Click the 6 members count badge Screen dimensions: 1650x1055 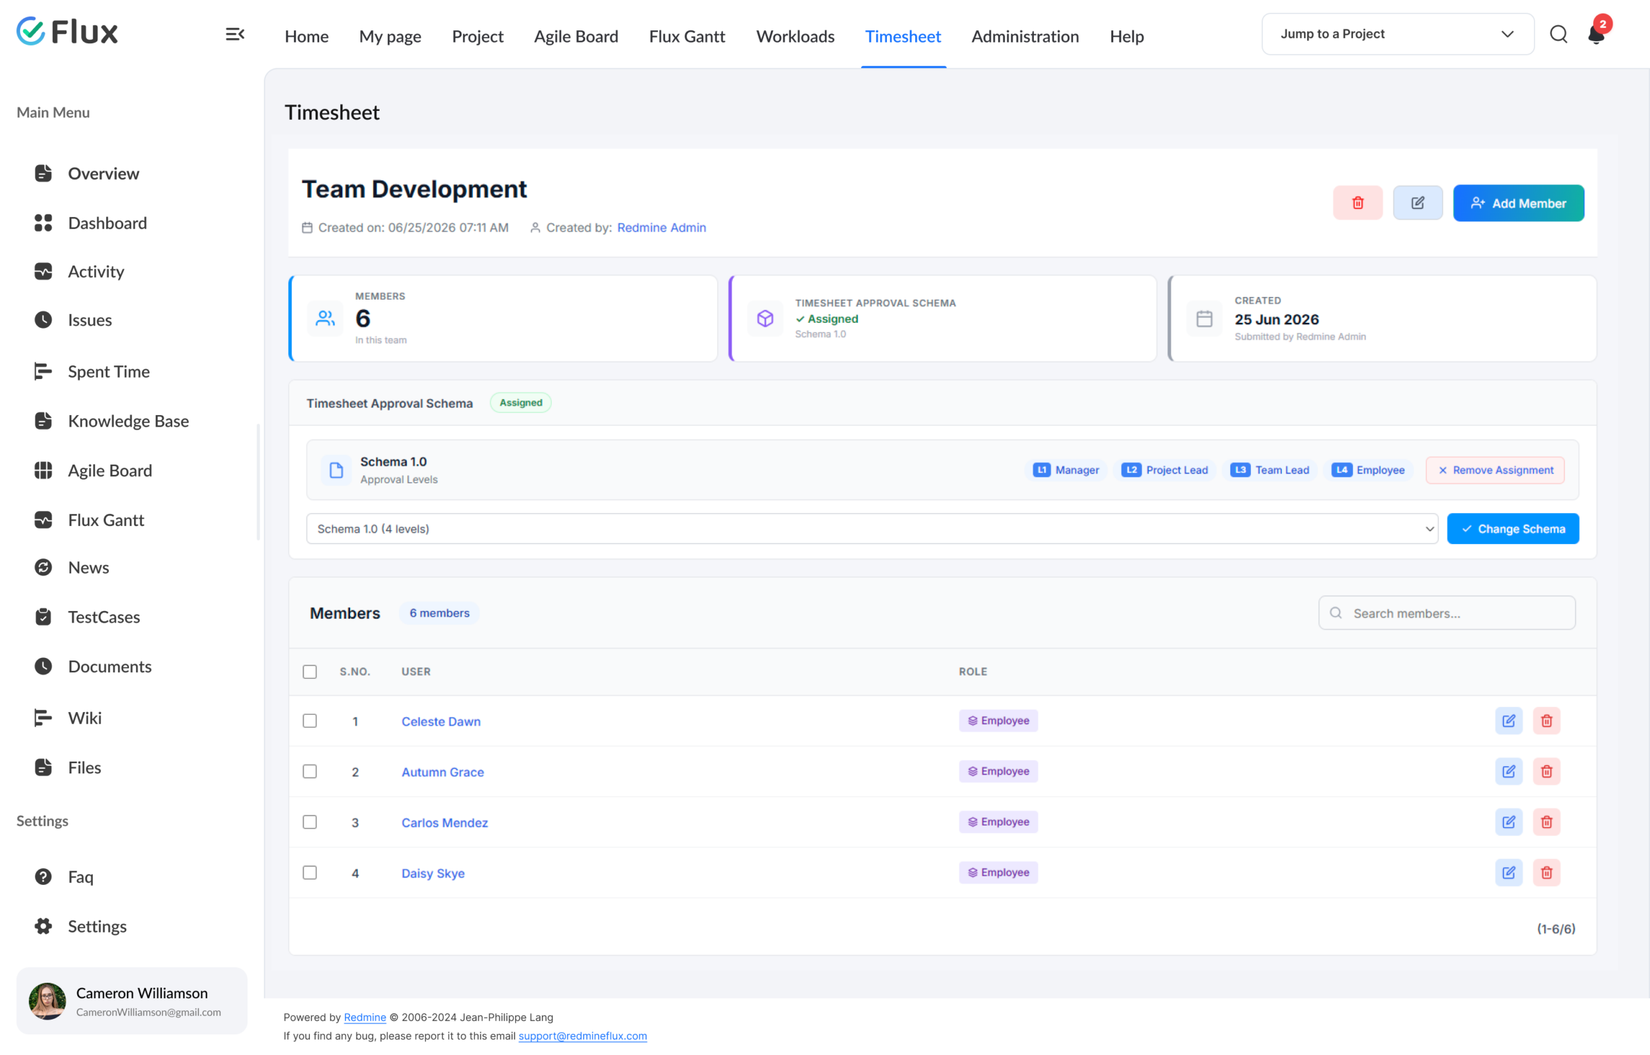pyautogui.click(x=439, y=613)
